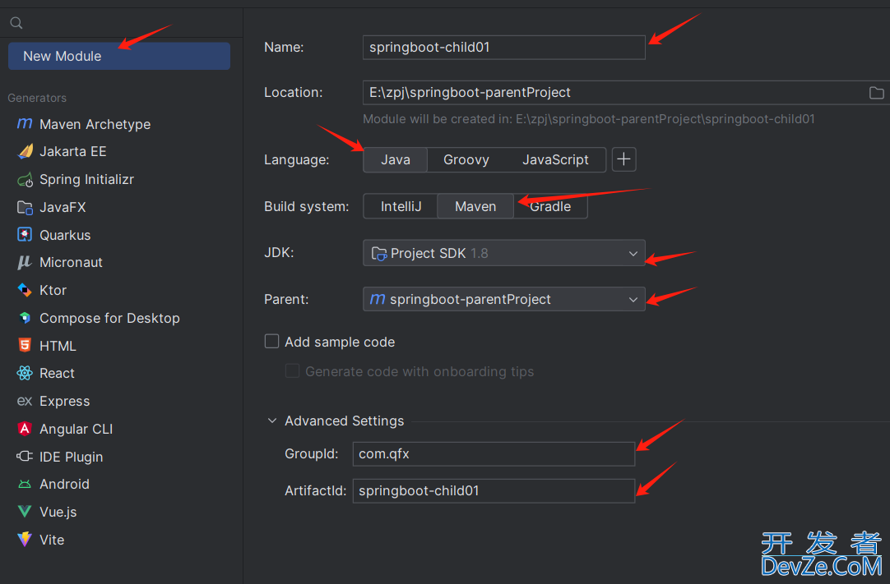
Task: Select the New Module item
Action: [x=119, y=56]
